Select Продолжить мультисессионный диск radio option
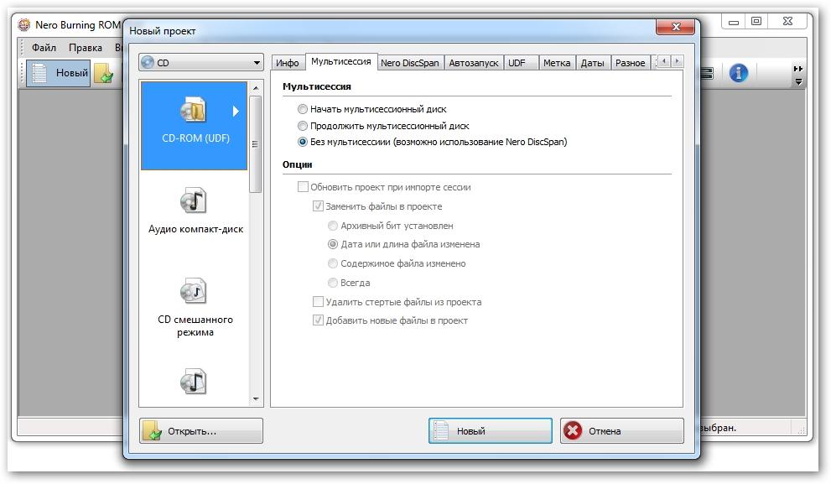 [x=303, y=126]
